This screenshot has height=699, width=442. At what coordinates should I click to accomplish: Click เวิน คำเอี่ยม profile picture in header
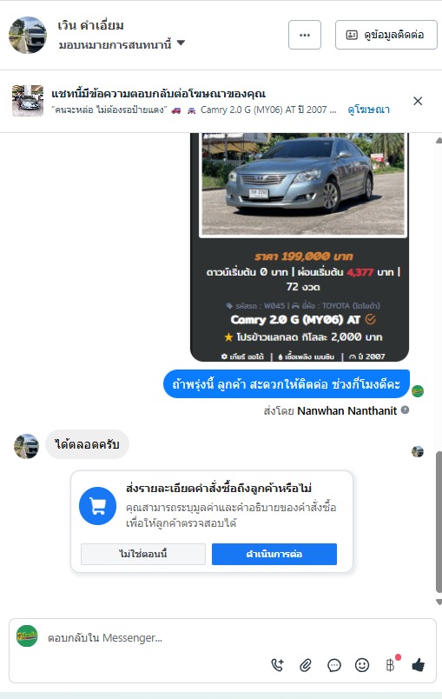(x=28, y=36)
